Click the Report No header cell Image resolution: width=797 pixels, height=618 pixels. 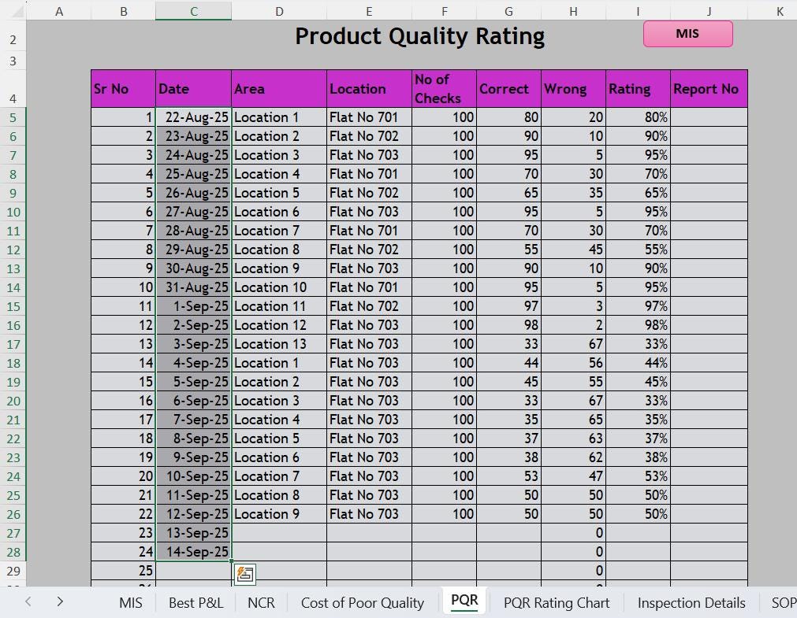(707, 88)
